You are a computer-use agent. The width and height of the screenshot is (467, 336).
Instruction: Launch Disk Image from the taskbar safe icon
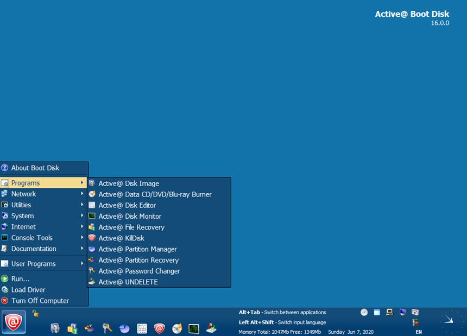coord(55,328)
